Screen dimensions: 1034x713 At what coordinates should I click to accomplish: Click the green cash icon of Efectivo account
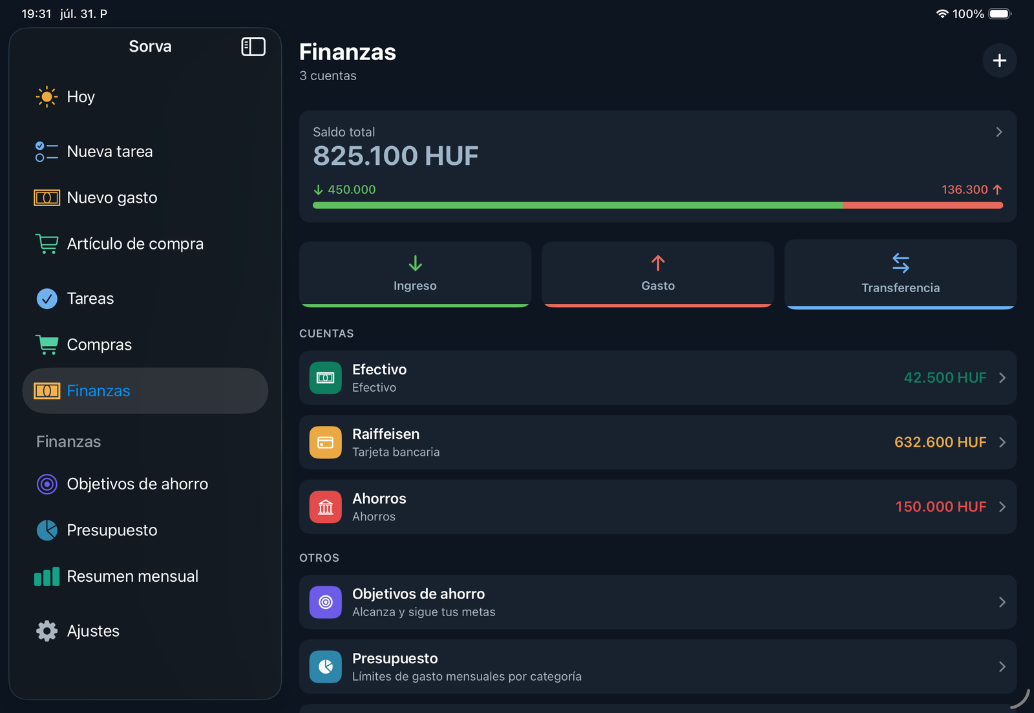point(326,378)
